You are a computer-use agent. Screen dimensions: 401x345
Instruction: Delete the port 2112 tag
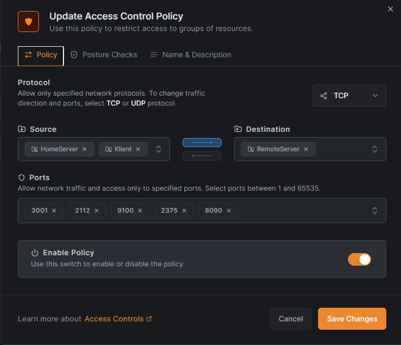pos(97,211)
